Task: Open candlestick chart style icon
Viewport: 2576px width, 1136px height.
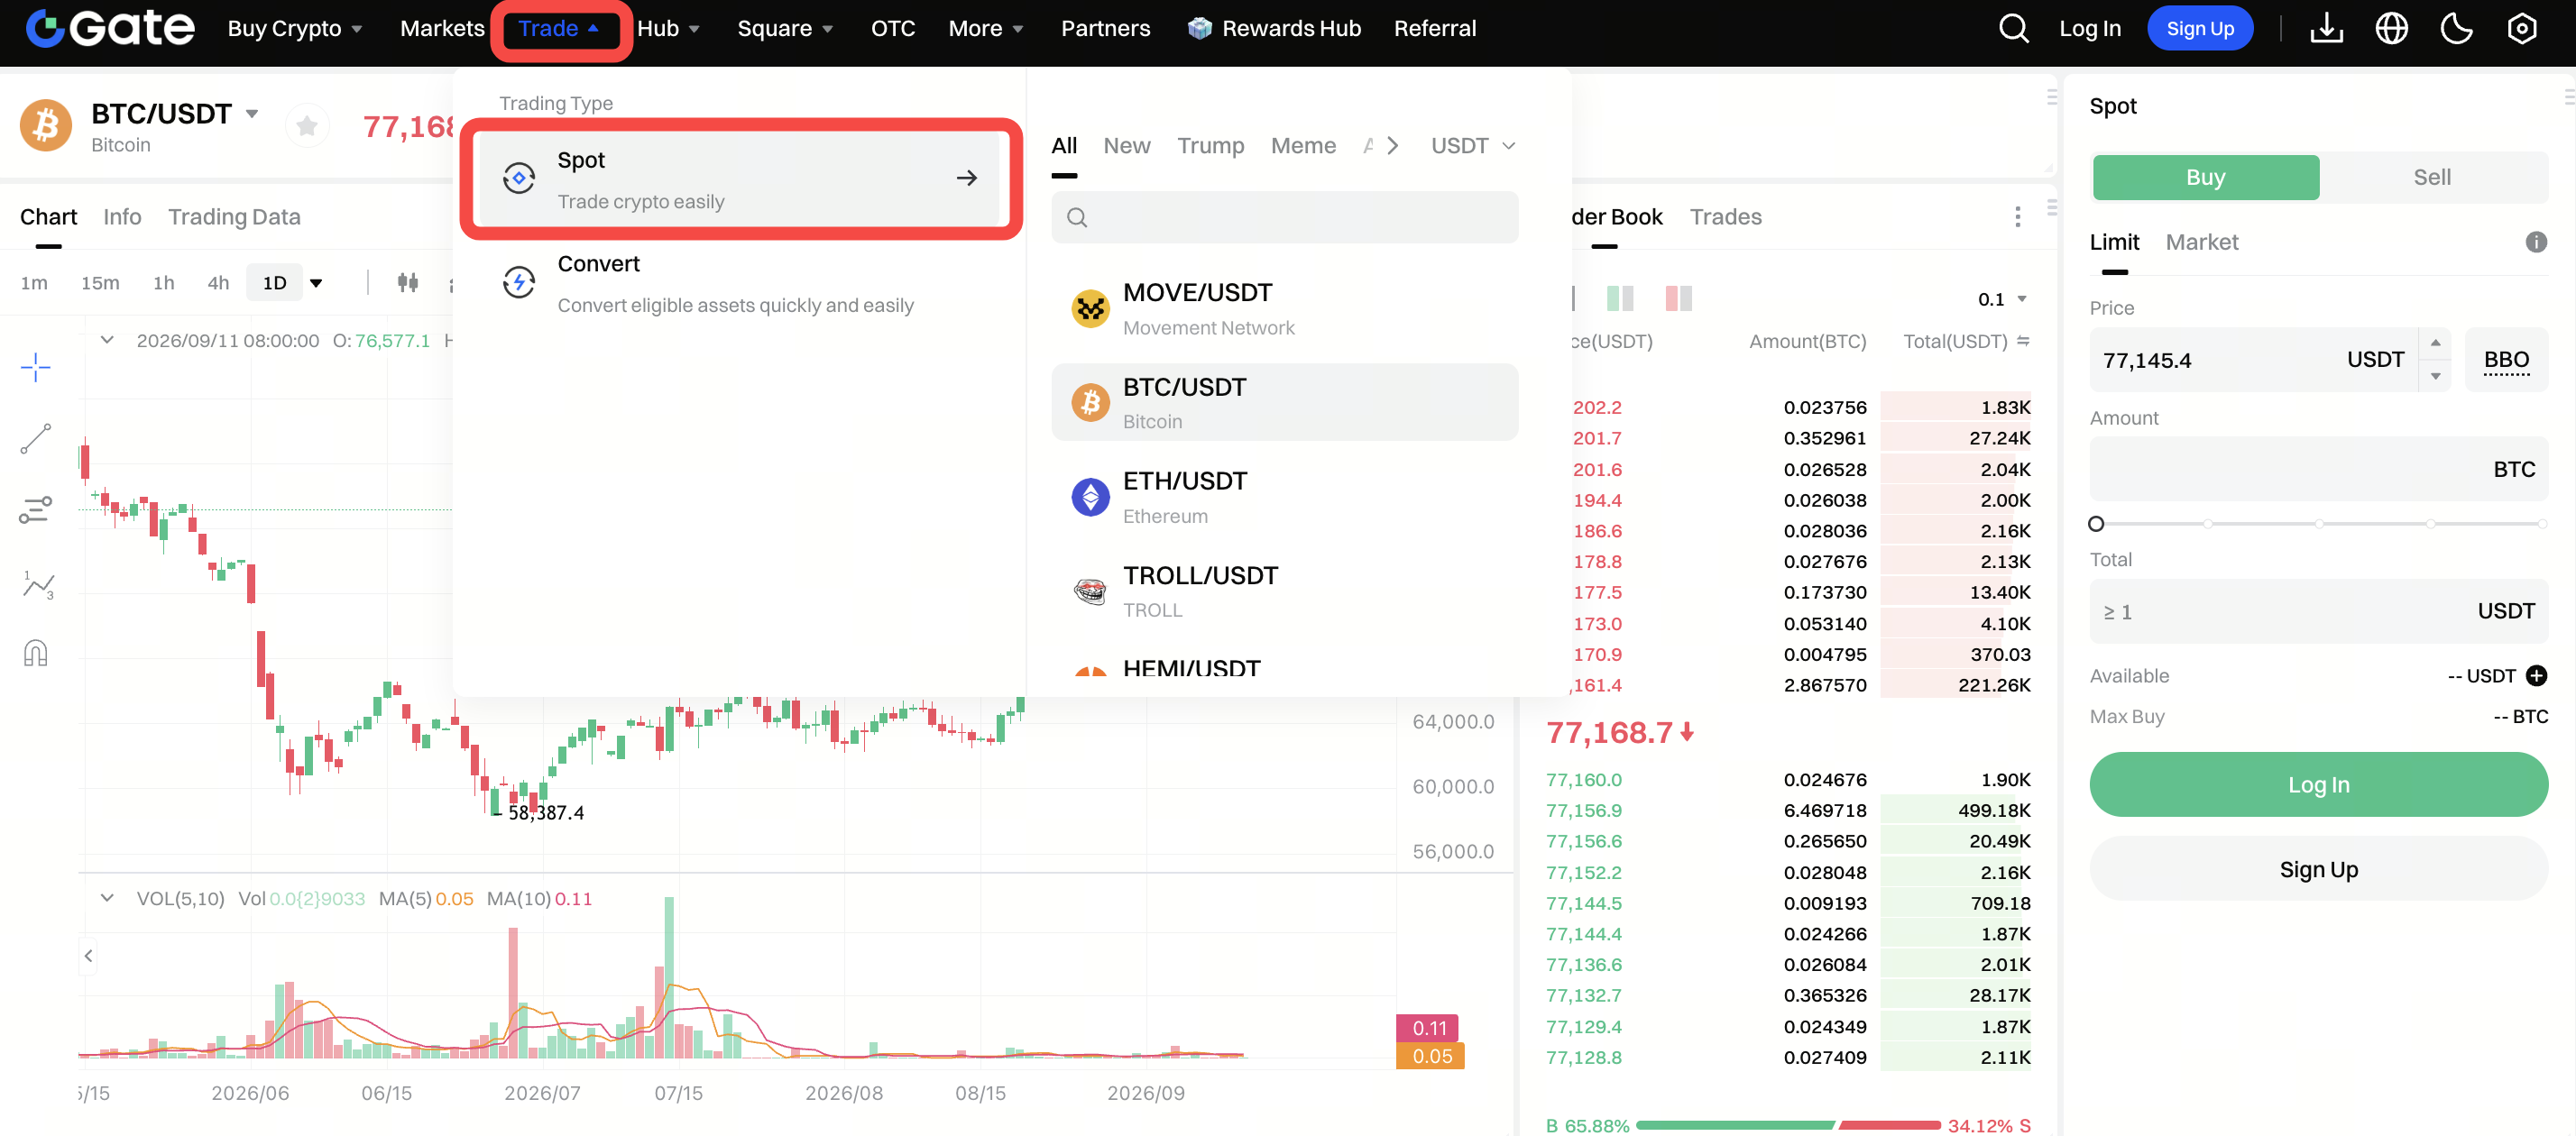Action: click(x=408, y=283)
